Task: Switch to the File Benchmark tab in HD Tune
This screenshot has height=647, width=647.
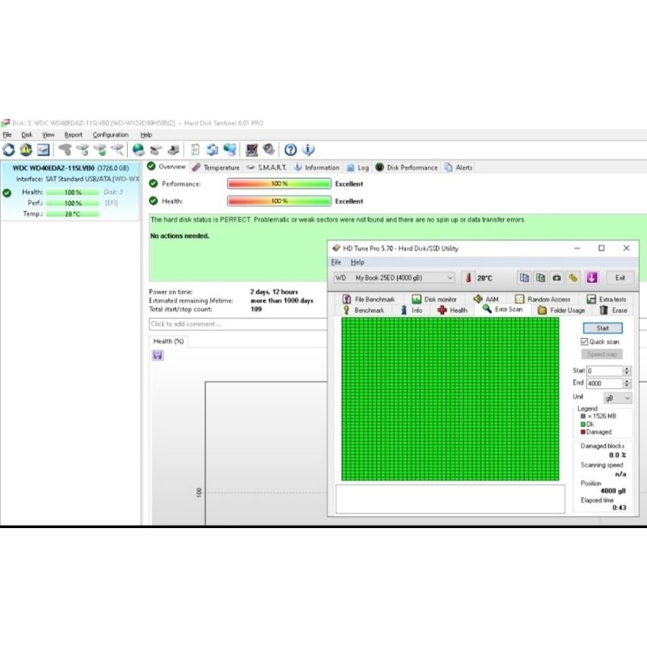Action: coord(369,299)
